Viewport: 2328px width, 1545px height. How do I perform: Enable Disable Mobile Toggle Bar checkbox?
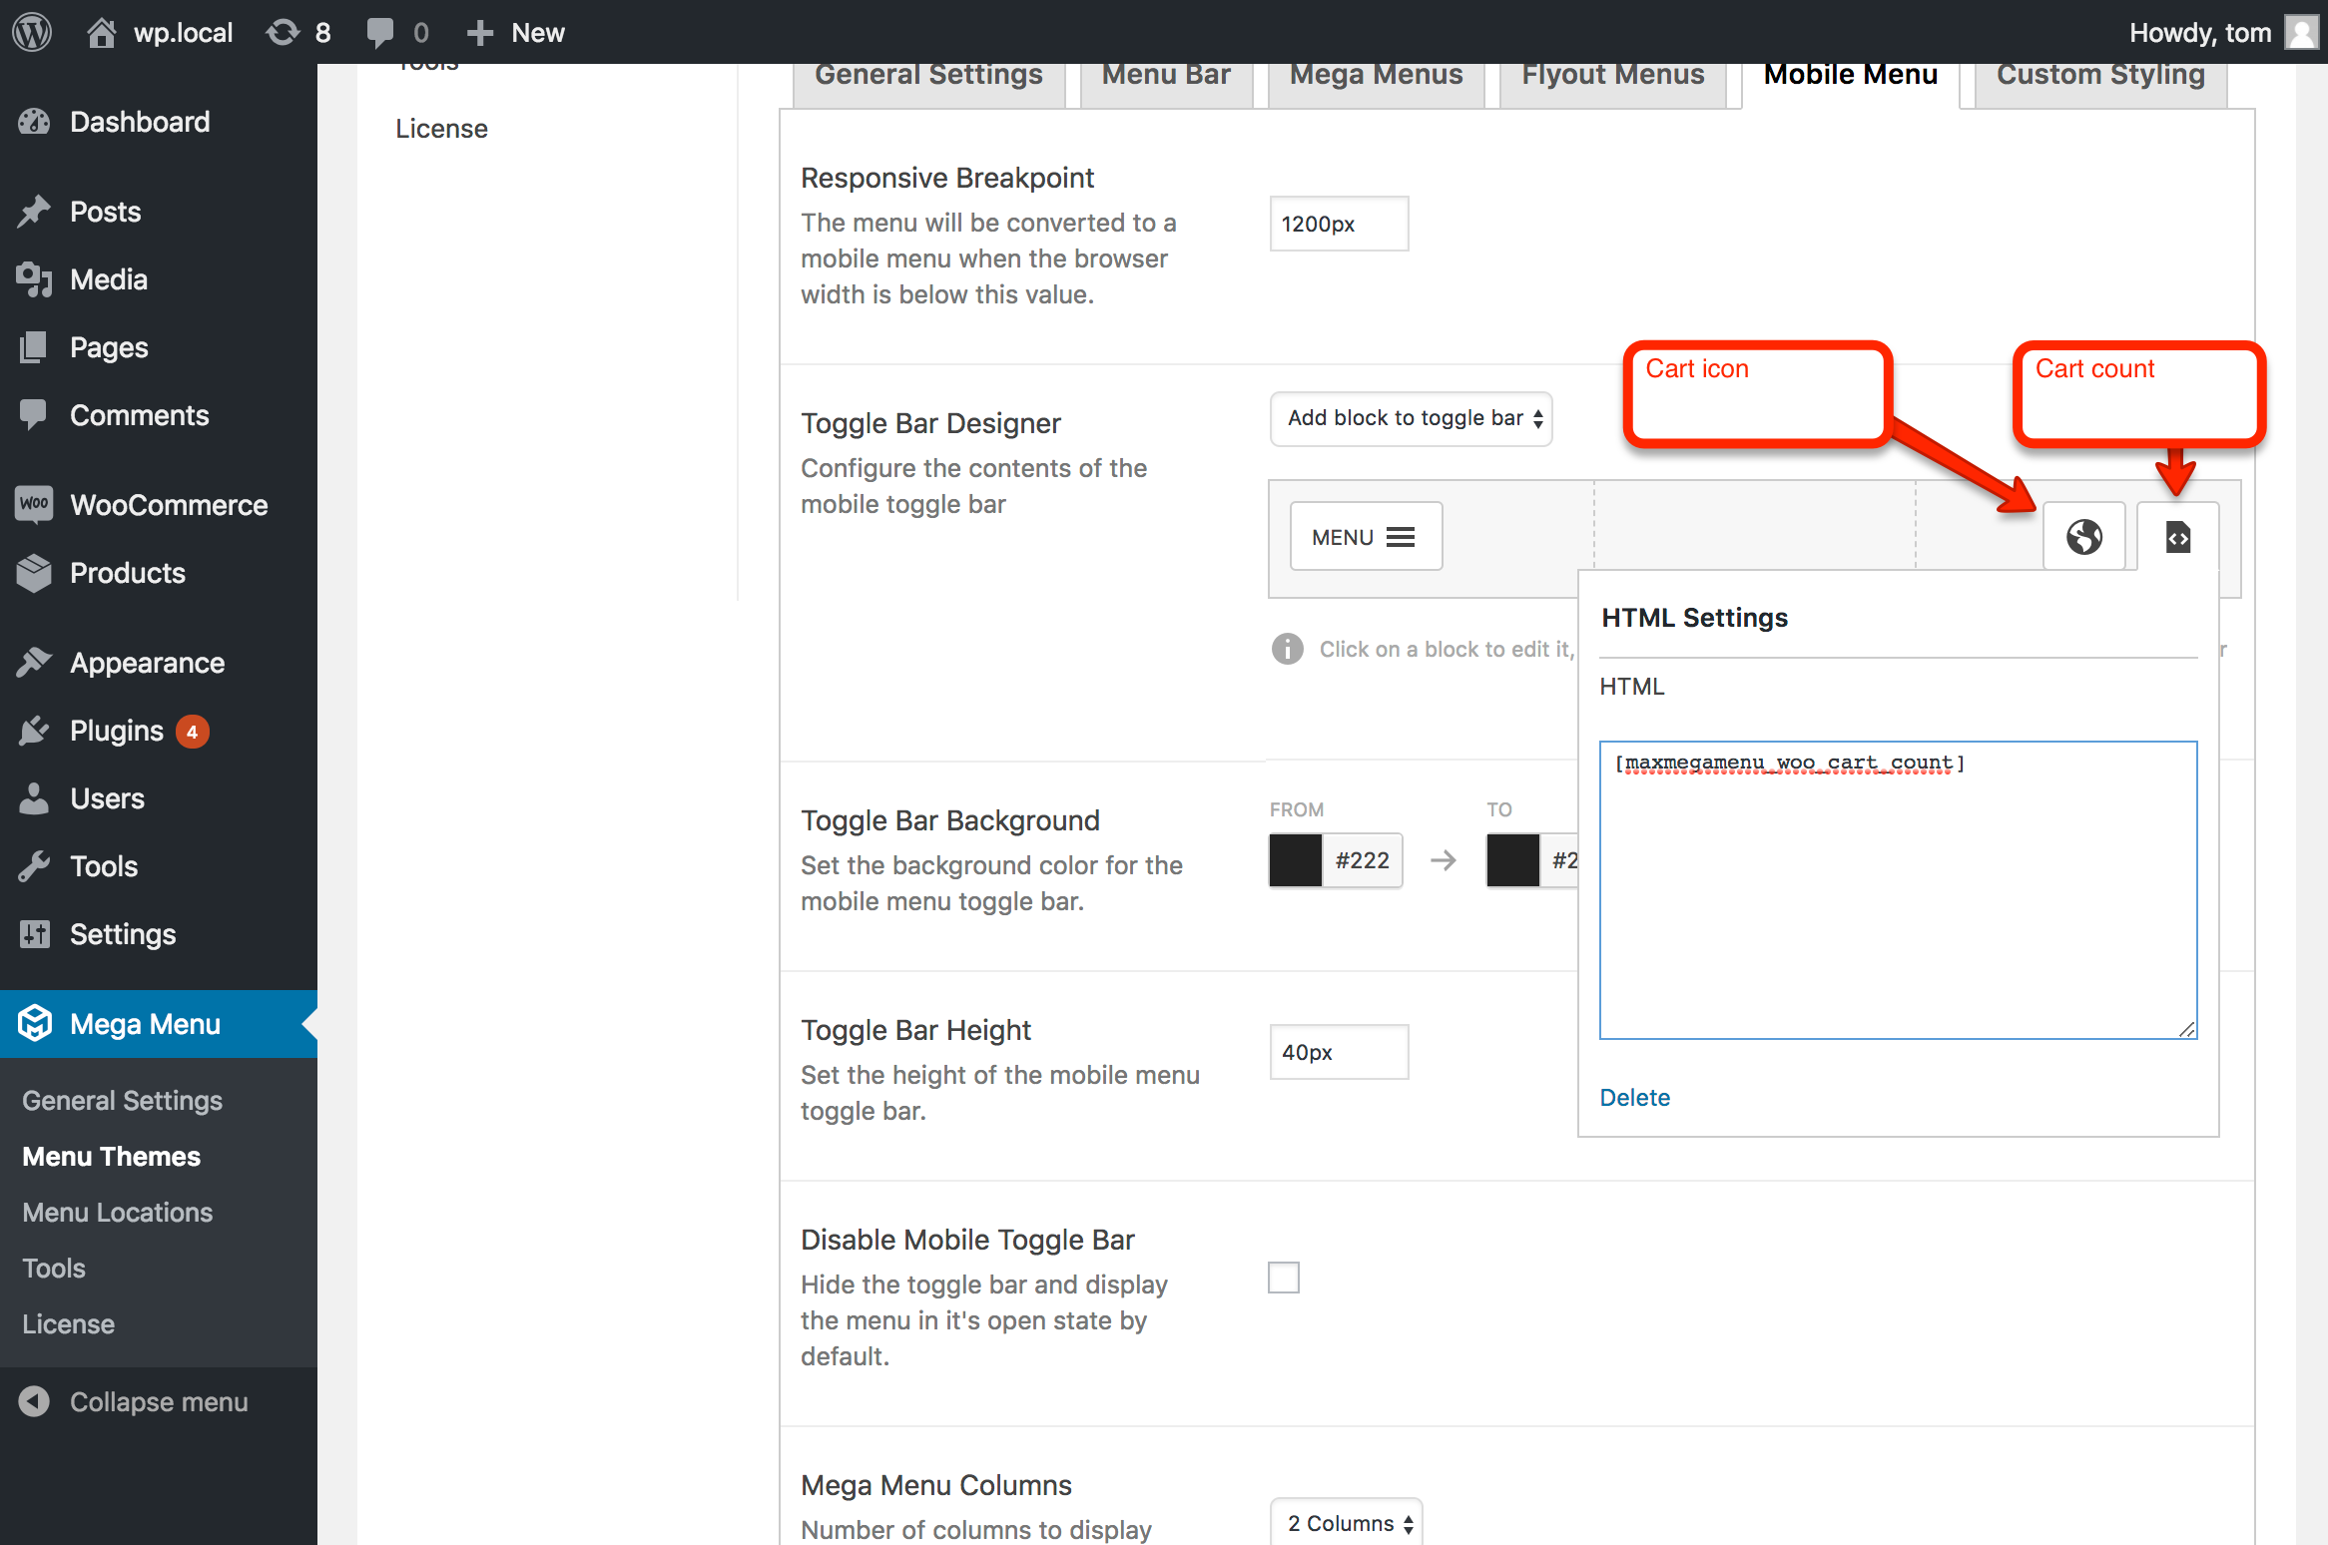click(1284, 1278)
